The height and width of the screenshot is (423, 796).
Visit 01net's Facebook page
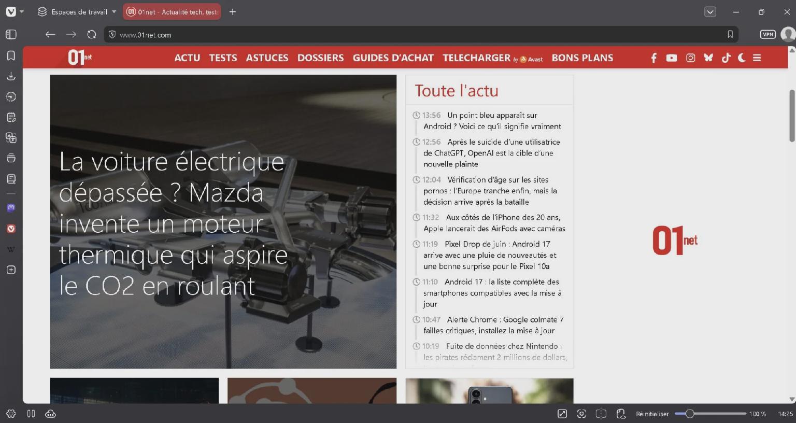(653, 58)
